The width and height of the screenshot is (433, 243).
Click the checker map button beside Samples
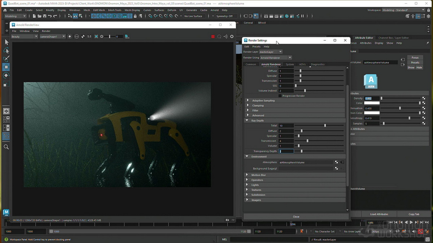[424, 123]
